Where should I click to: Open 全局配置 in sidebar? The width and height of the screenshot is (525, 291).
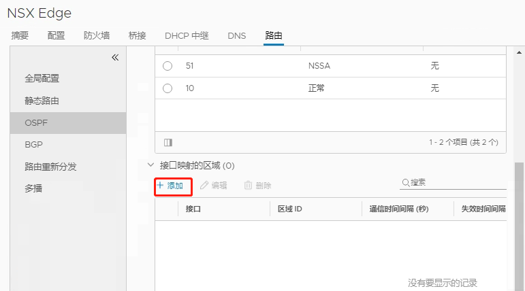click(42, 79)
